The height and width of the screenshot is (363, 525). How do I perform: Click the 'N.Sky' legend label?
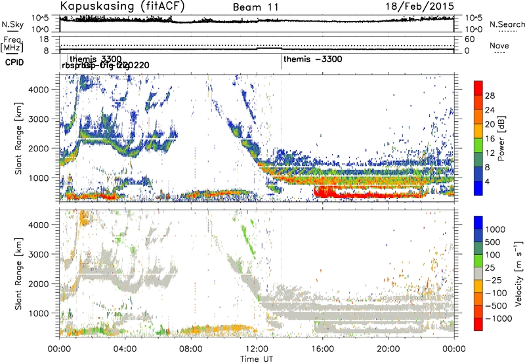(12, 24)
